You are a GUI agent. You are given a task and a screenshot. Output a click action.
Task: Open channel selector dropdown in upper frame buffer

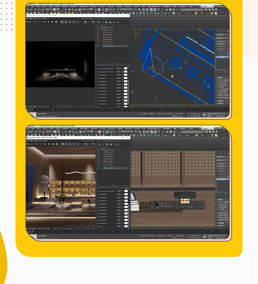[34, 22]
